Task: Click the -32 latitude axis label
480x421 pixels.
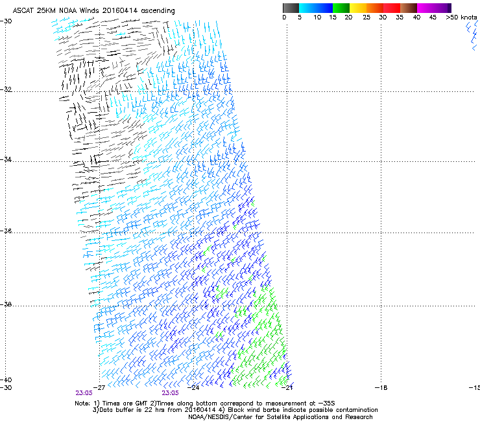Action: pos(6,89)
